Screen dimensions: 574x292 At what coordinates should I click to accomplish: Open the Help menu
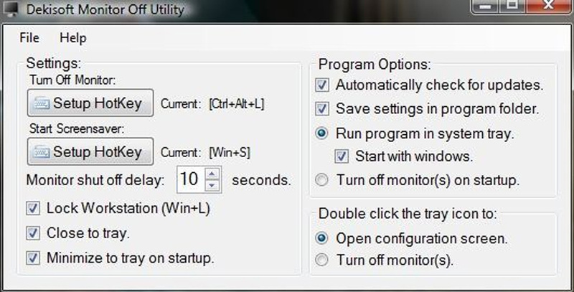point(72,37)
